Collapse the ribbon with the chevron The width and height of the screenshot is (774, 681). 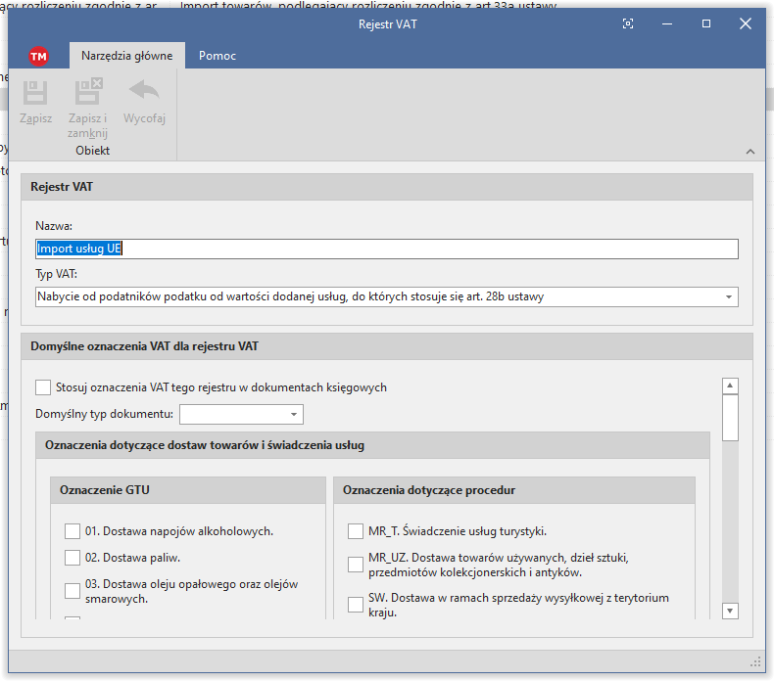pos(750,152)
